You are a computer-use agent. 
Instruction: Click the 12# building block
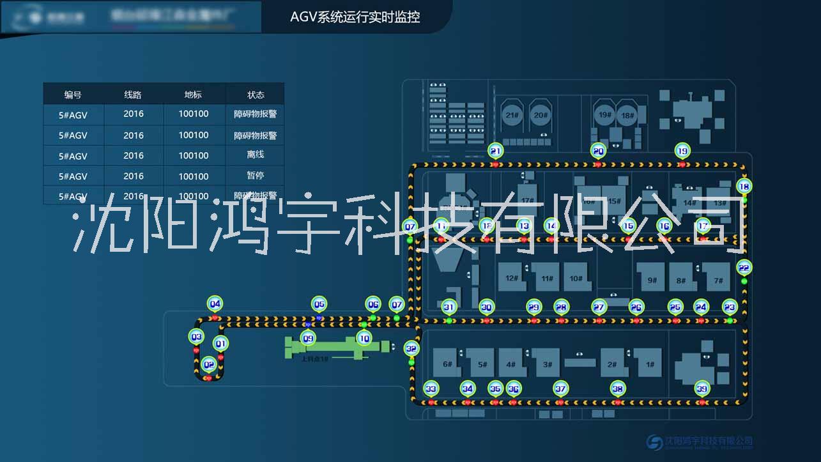click(x=511, y=277)
